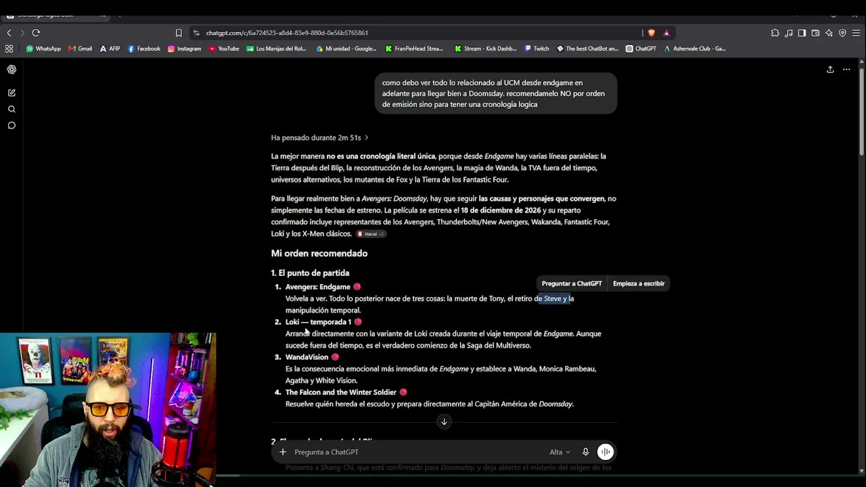
Task: Share this conversation using the share icon
Action: click(830, 69)
